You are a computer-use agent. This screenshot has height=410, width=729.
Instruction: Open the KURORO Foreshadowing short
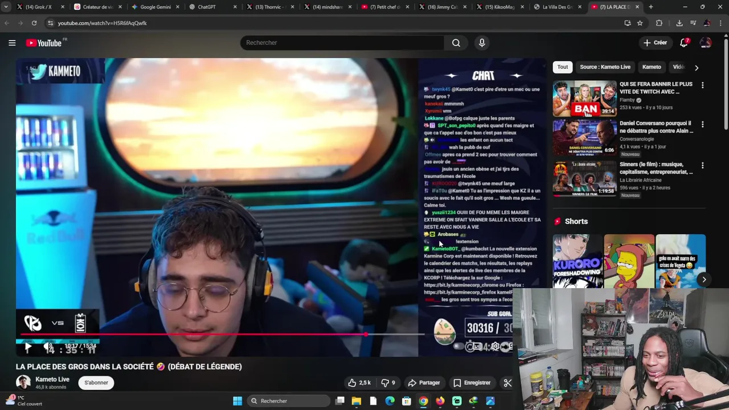(578, 261)
